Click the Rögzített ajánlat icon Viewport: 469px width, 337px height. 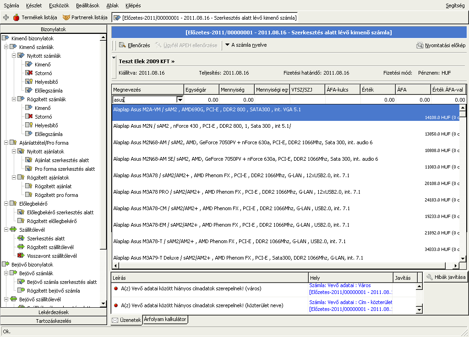(29, 186)
